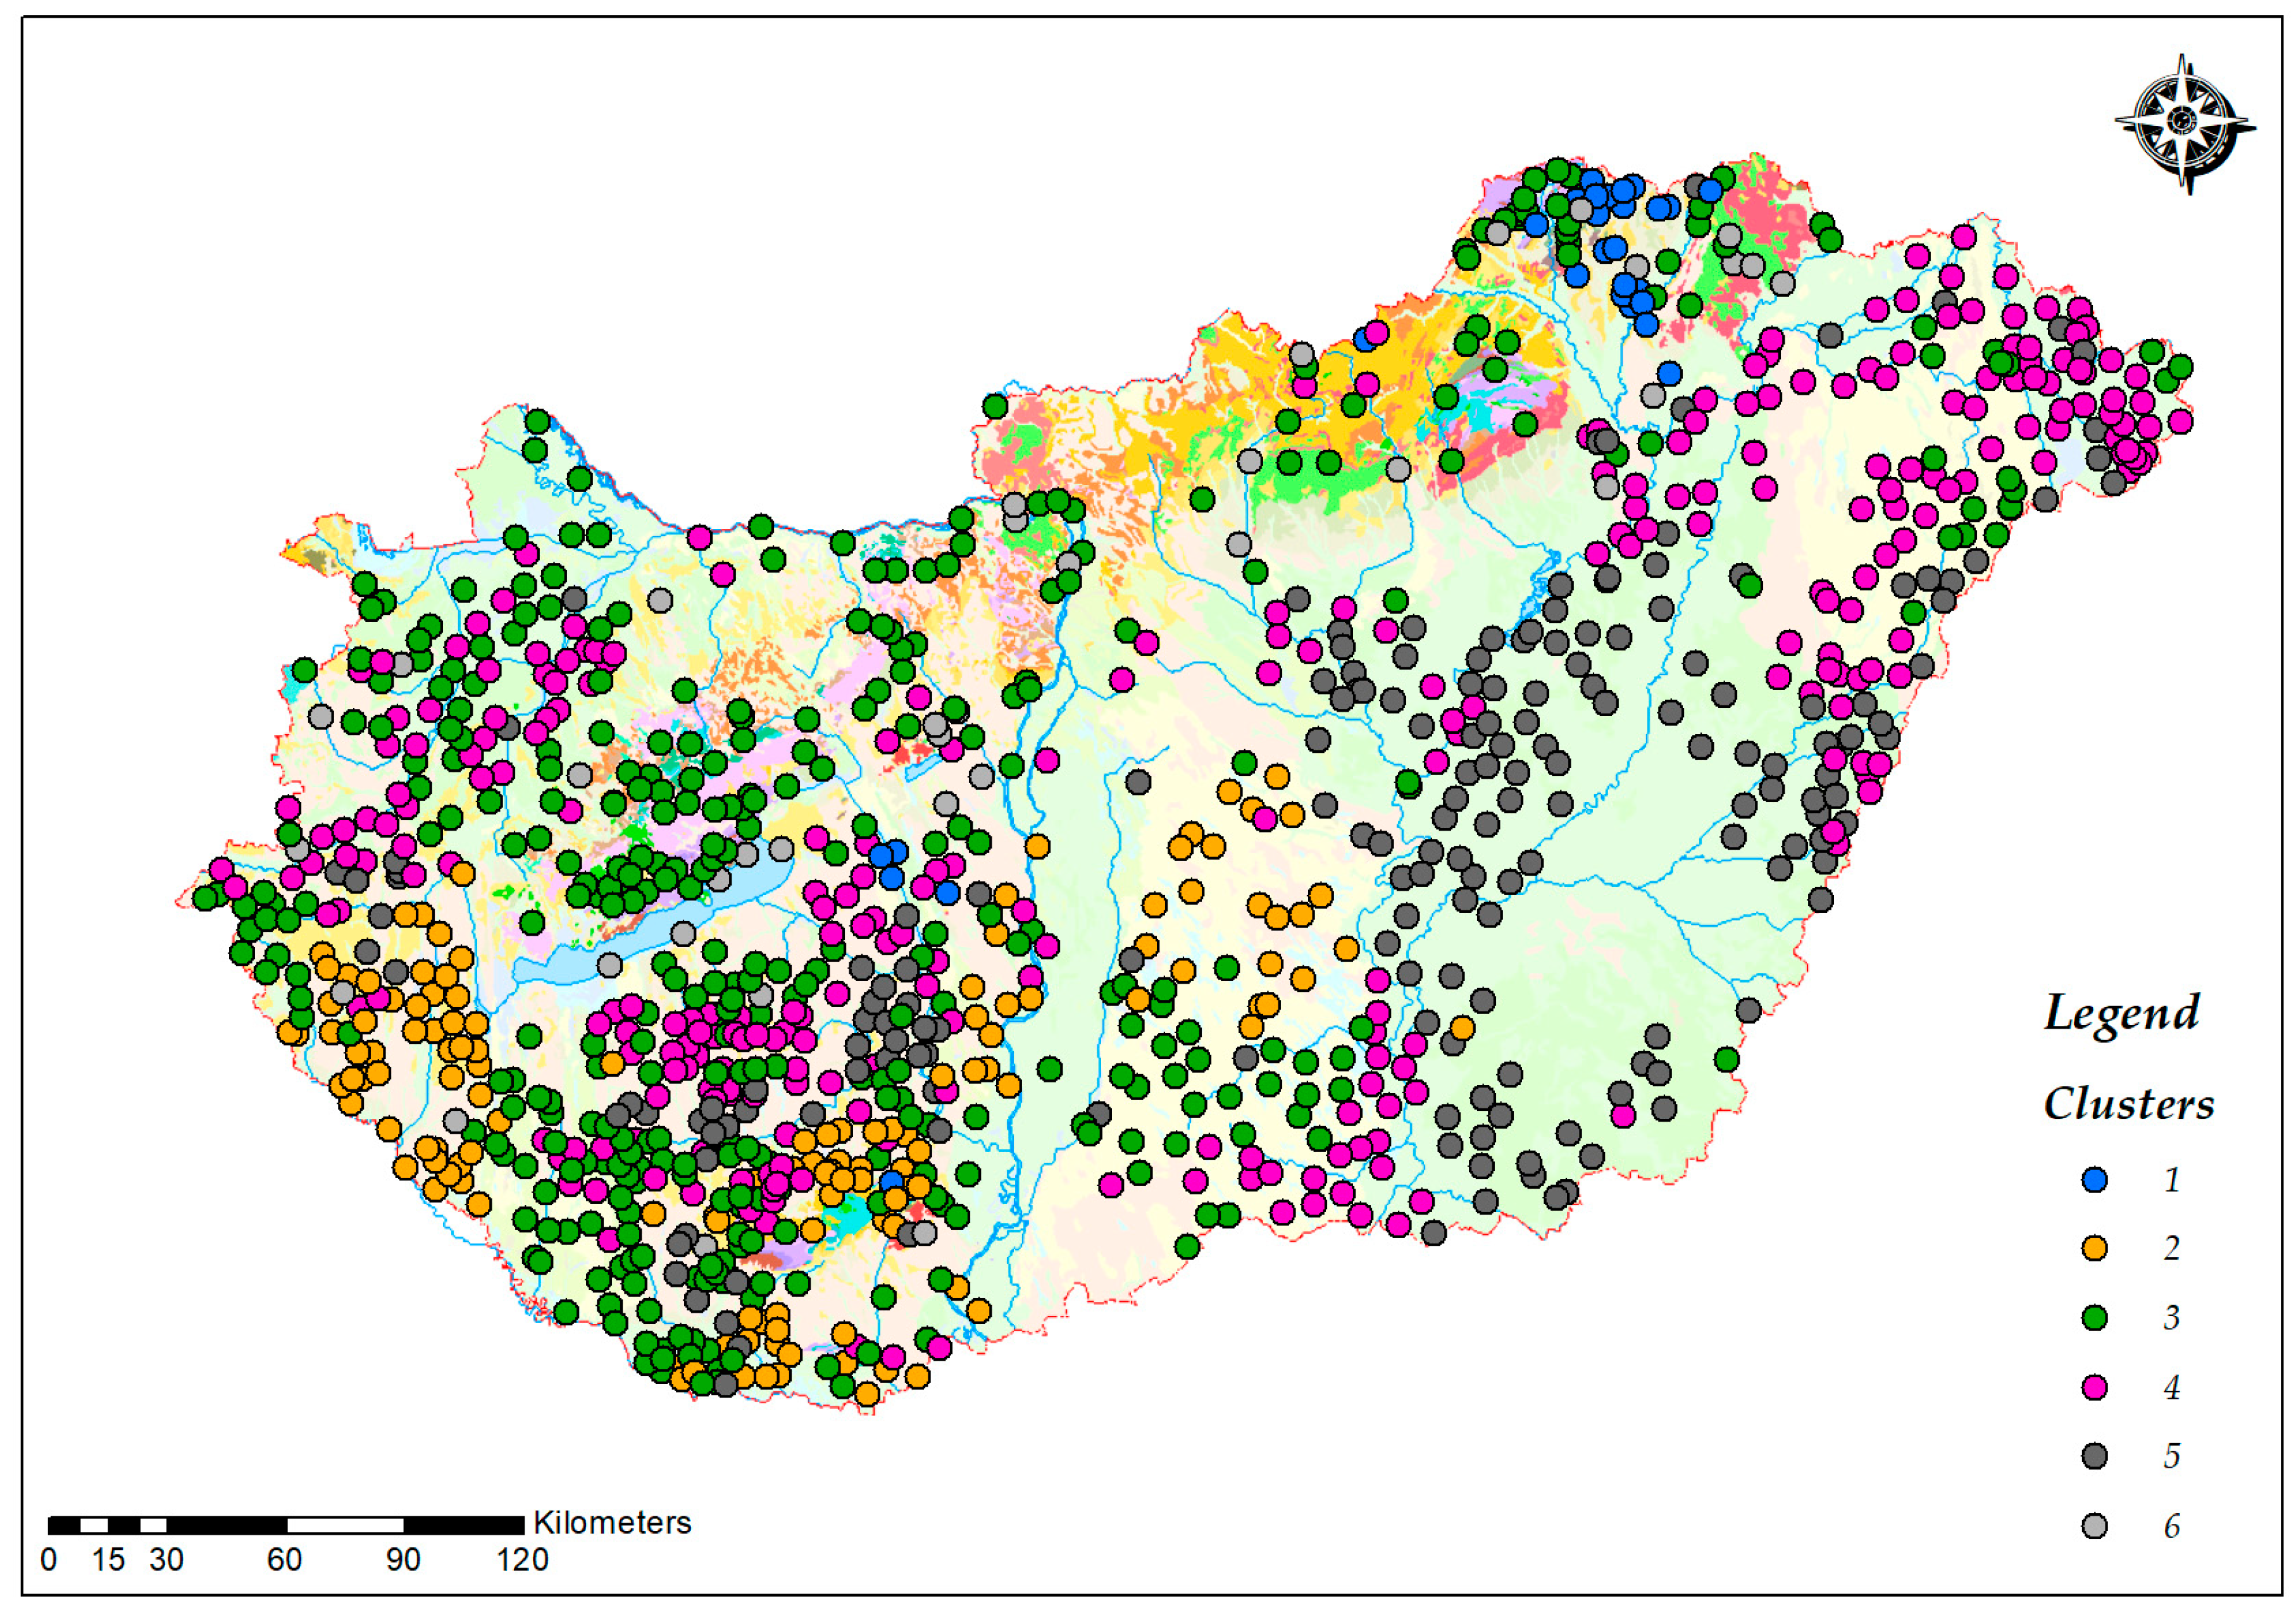
Task: Click the legend number 1 label
Action: pyautogui.click(x=2171, y=1179)
